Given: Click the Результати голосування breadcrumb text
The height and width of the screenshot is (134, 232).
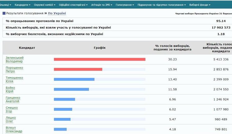Looking at the screenshot, I should (25, 13).
